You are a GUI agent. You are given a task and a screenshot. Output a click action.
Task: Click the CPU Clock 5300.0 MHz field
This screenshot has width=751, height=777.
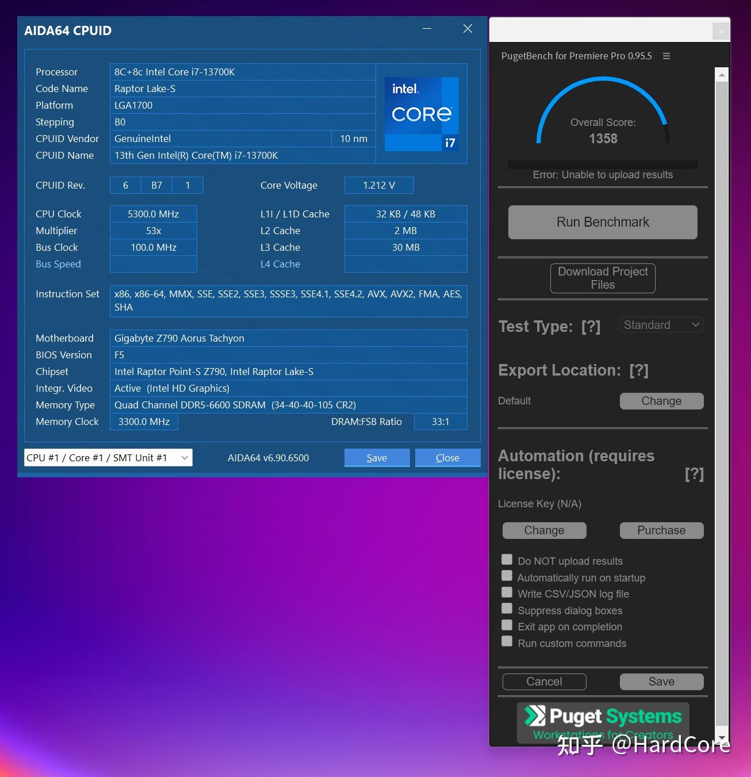154,214
